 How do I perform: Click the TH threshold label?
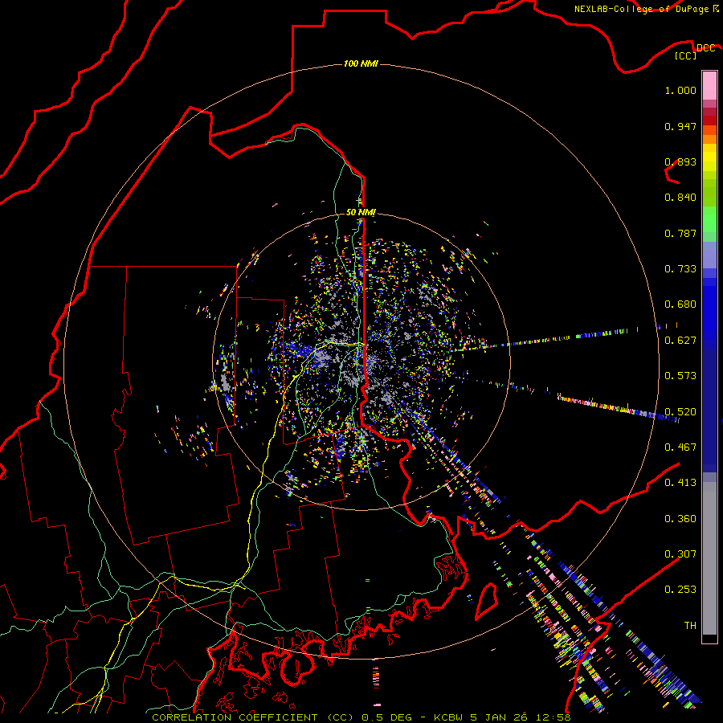(690, 626)
